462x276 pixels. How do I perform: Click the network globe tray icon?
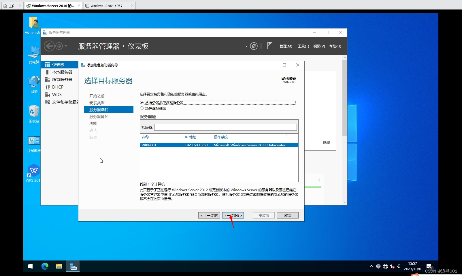coord(385,266)
